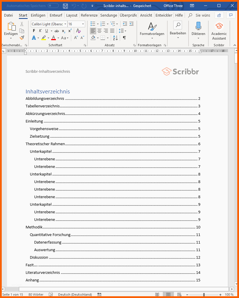
Task: Open the Hilfe tab
Action: [179, 15]
